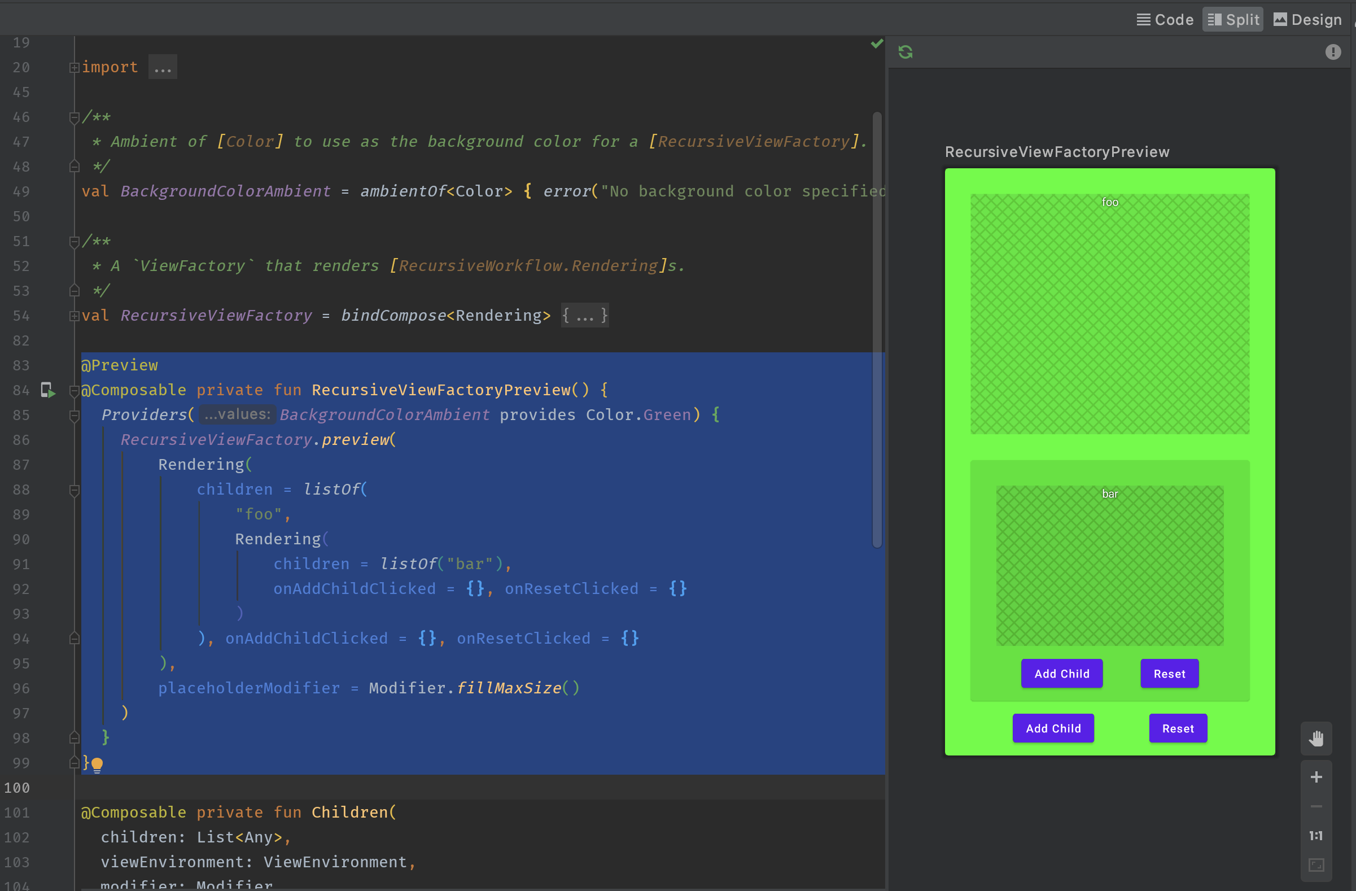Viewport: 1356px width, 891px height.
Task: Click the preview refresh icon
Action: tap(906, 52)
